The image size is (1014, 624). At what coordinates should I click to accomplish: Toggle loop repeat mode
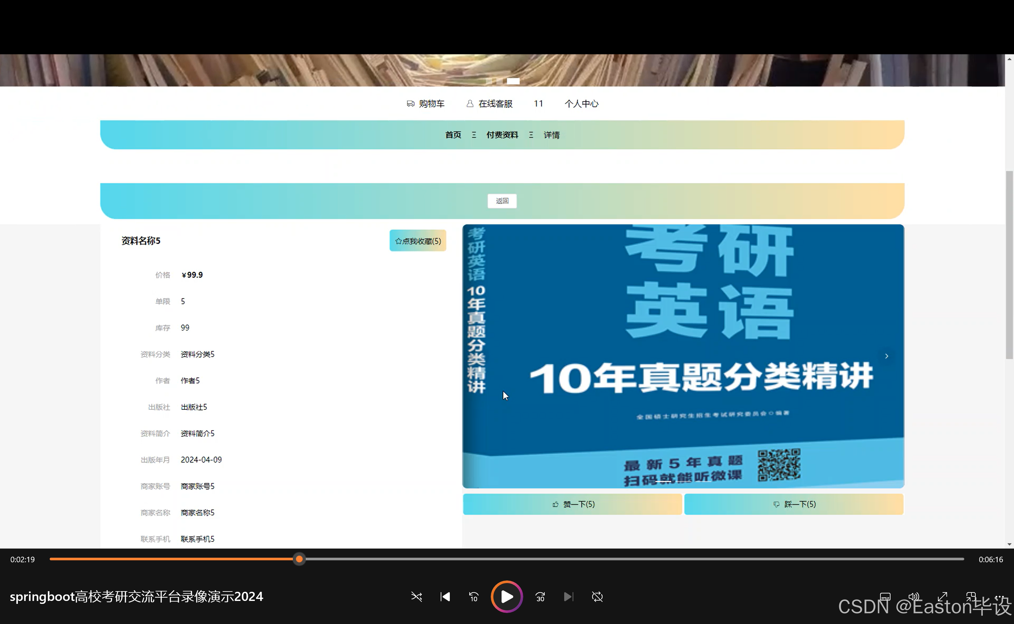(597, 597)
